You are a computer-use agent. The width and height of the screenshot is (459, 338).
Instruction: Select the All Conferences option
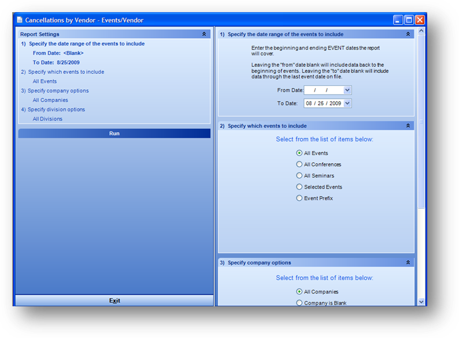(x=299, y=164)
